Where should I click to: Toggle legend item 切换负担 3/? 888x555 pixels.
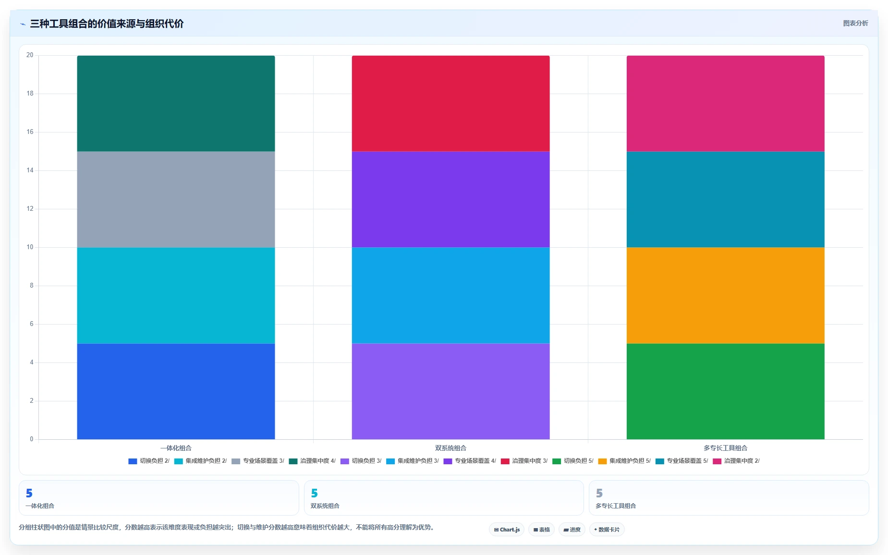tap(361, 461)
